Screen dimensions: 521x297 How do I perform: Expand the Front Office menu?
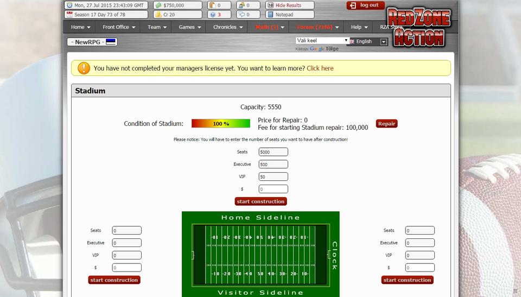pos(119,27)
